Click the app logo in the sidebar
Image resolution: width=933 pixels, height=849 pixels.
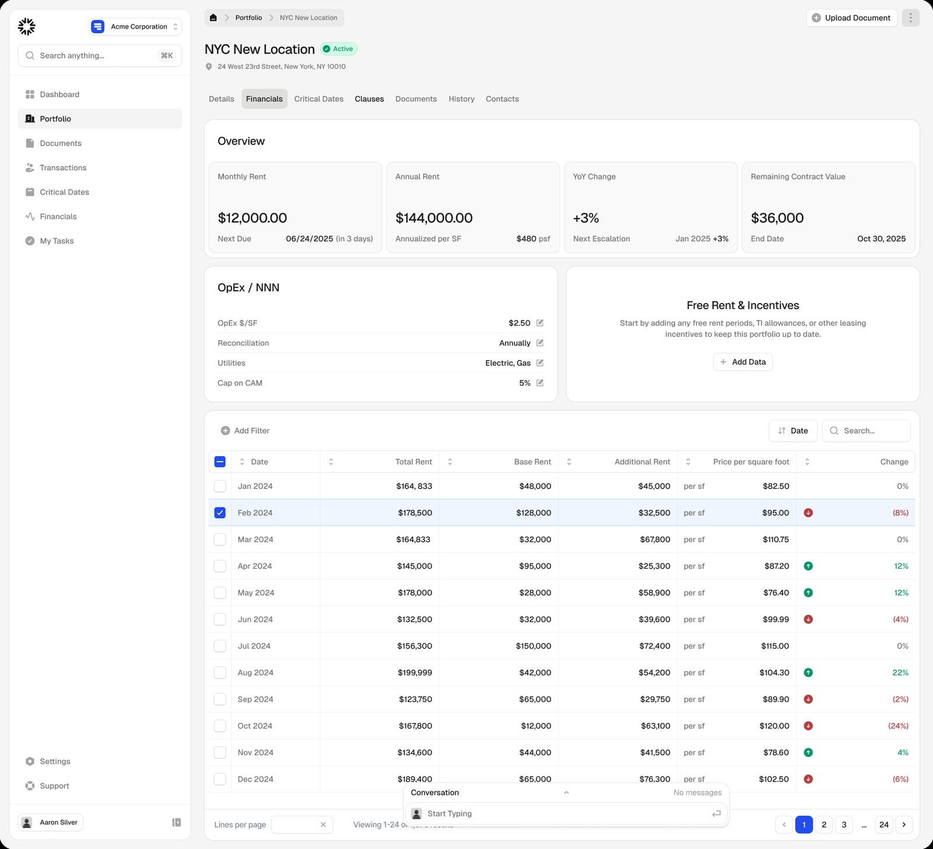click(x=26, y=26)
